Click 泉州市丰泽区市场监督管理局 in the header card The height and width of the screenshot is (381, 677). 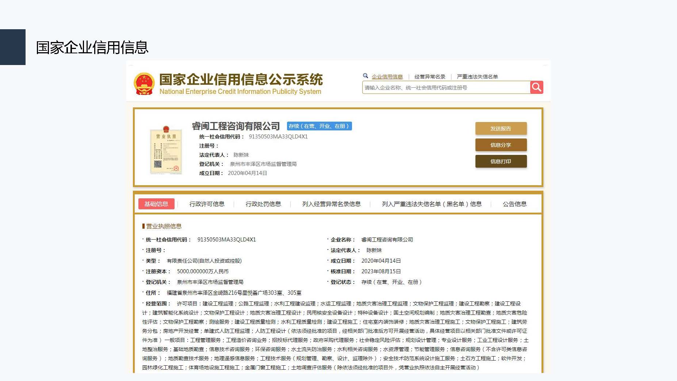coord(263,164)
